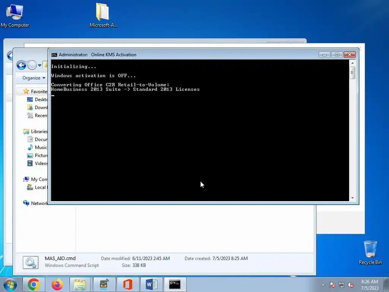
Task: Open Videos library
Action: (x=37, y=163)
